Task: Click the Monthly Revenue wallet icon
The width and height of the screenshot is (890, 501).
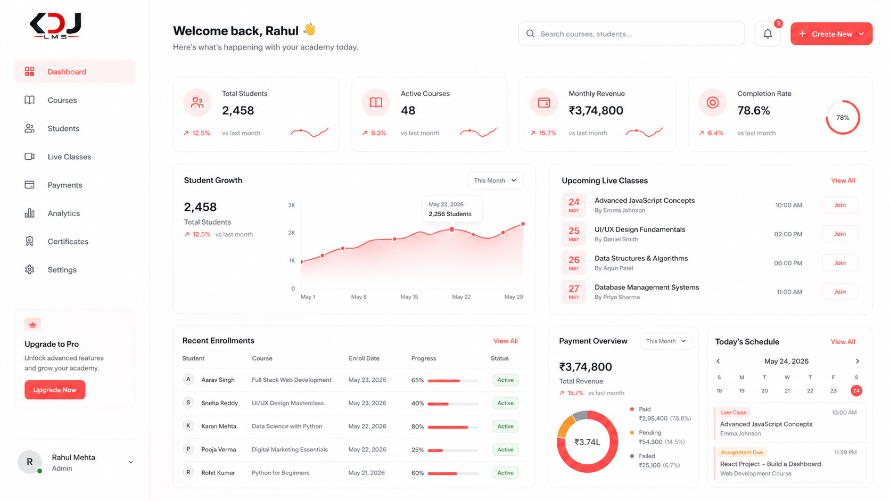Action: (544, 102)
